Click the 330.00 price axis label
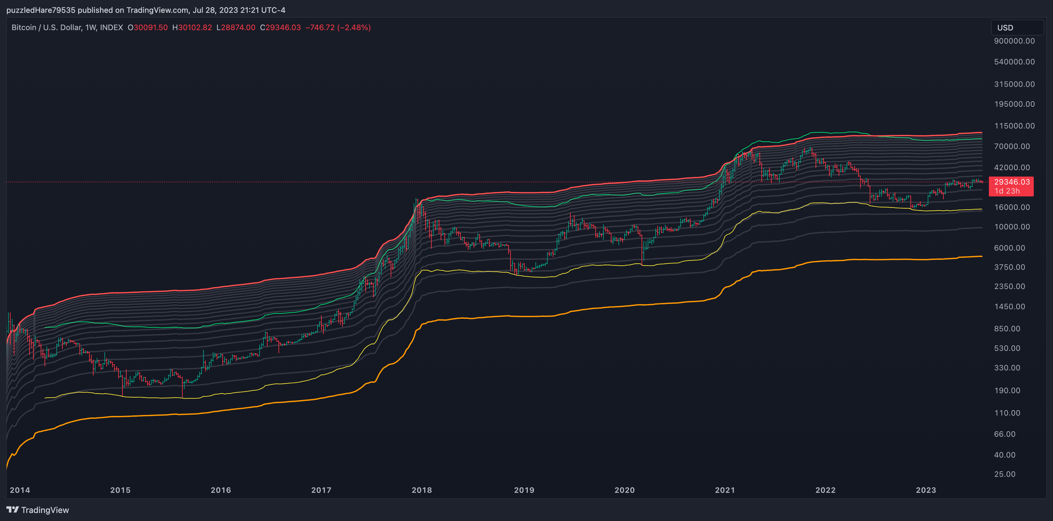 tap(1007, 368)
